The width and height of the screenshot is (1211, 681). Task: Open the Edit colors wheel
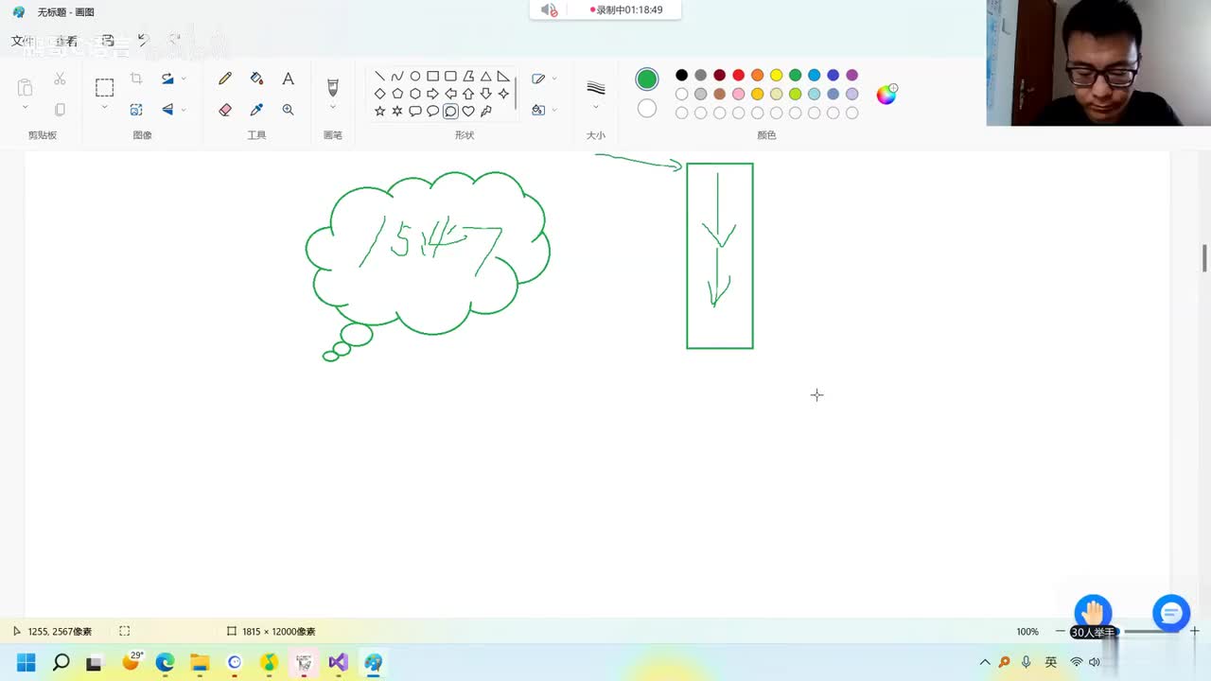point(886,94)
